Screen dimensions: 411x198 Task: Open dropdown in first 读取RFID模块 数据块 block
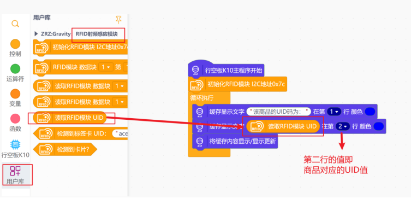click(120, 86)
